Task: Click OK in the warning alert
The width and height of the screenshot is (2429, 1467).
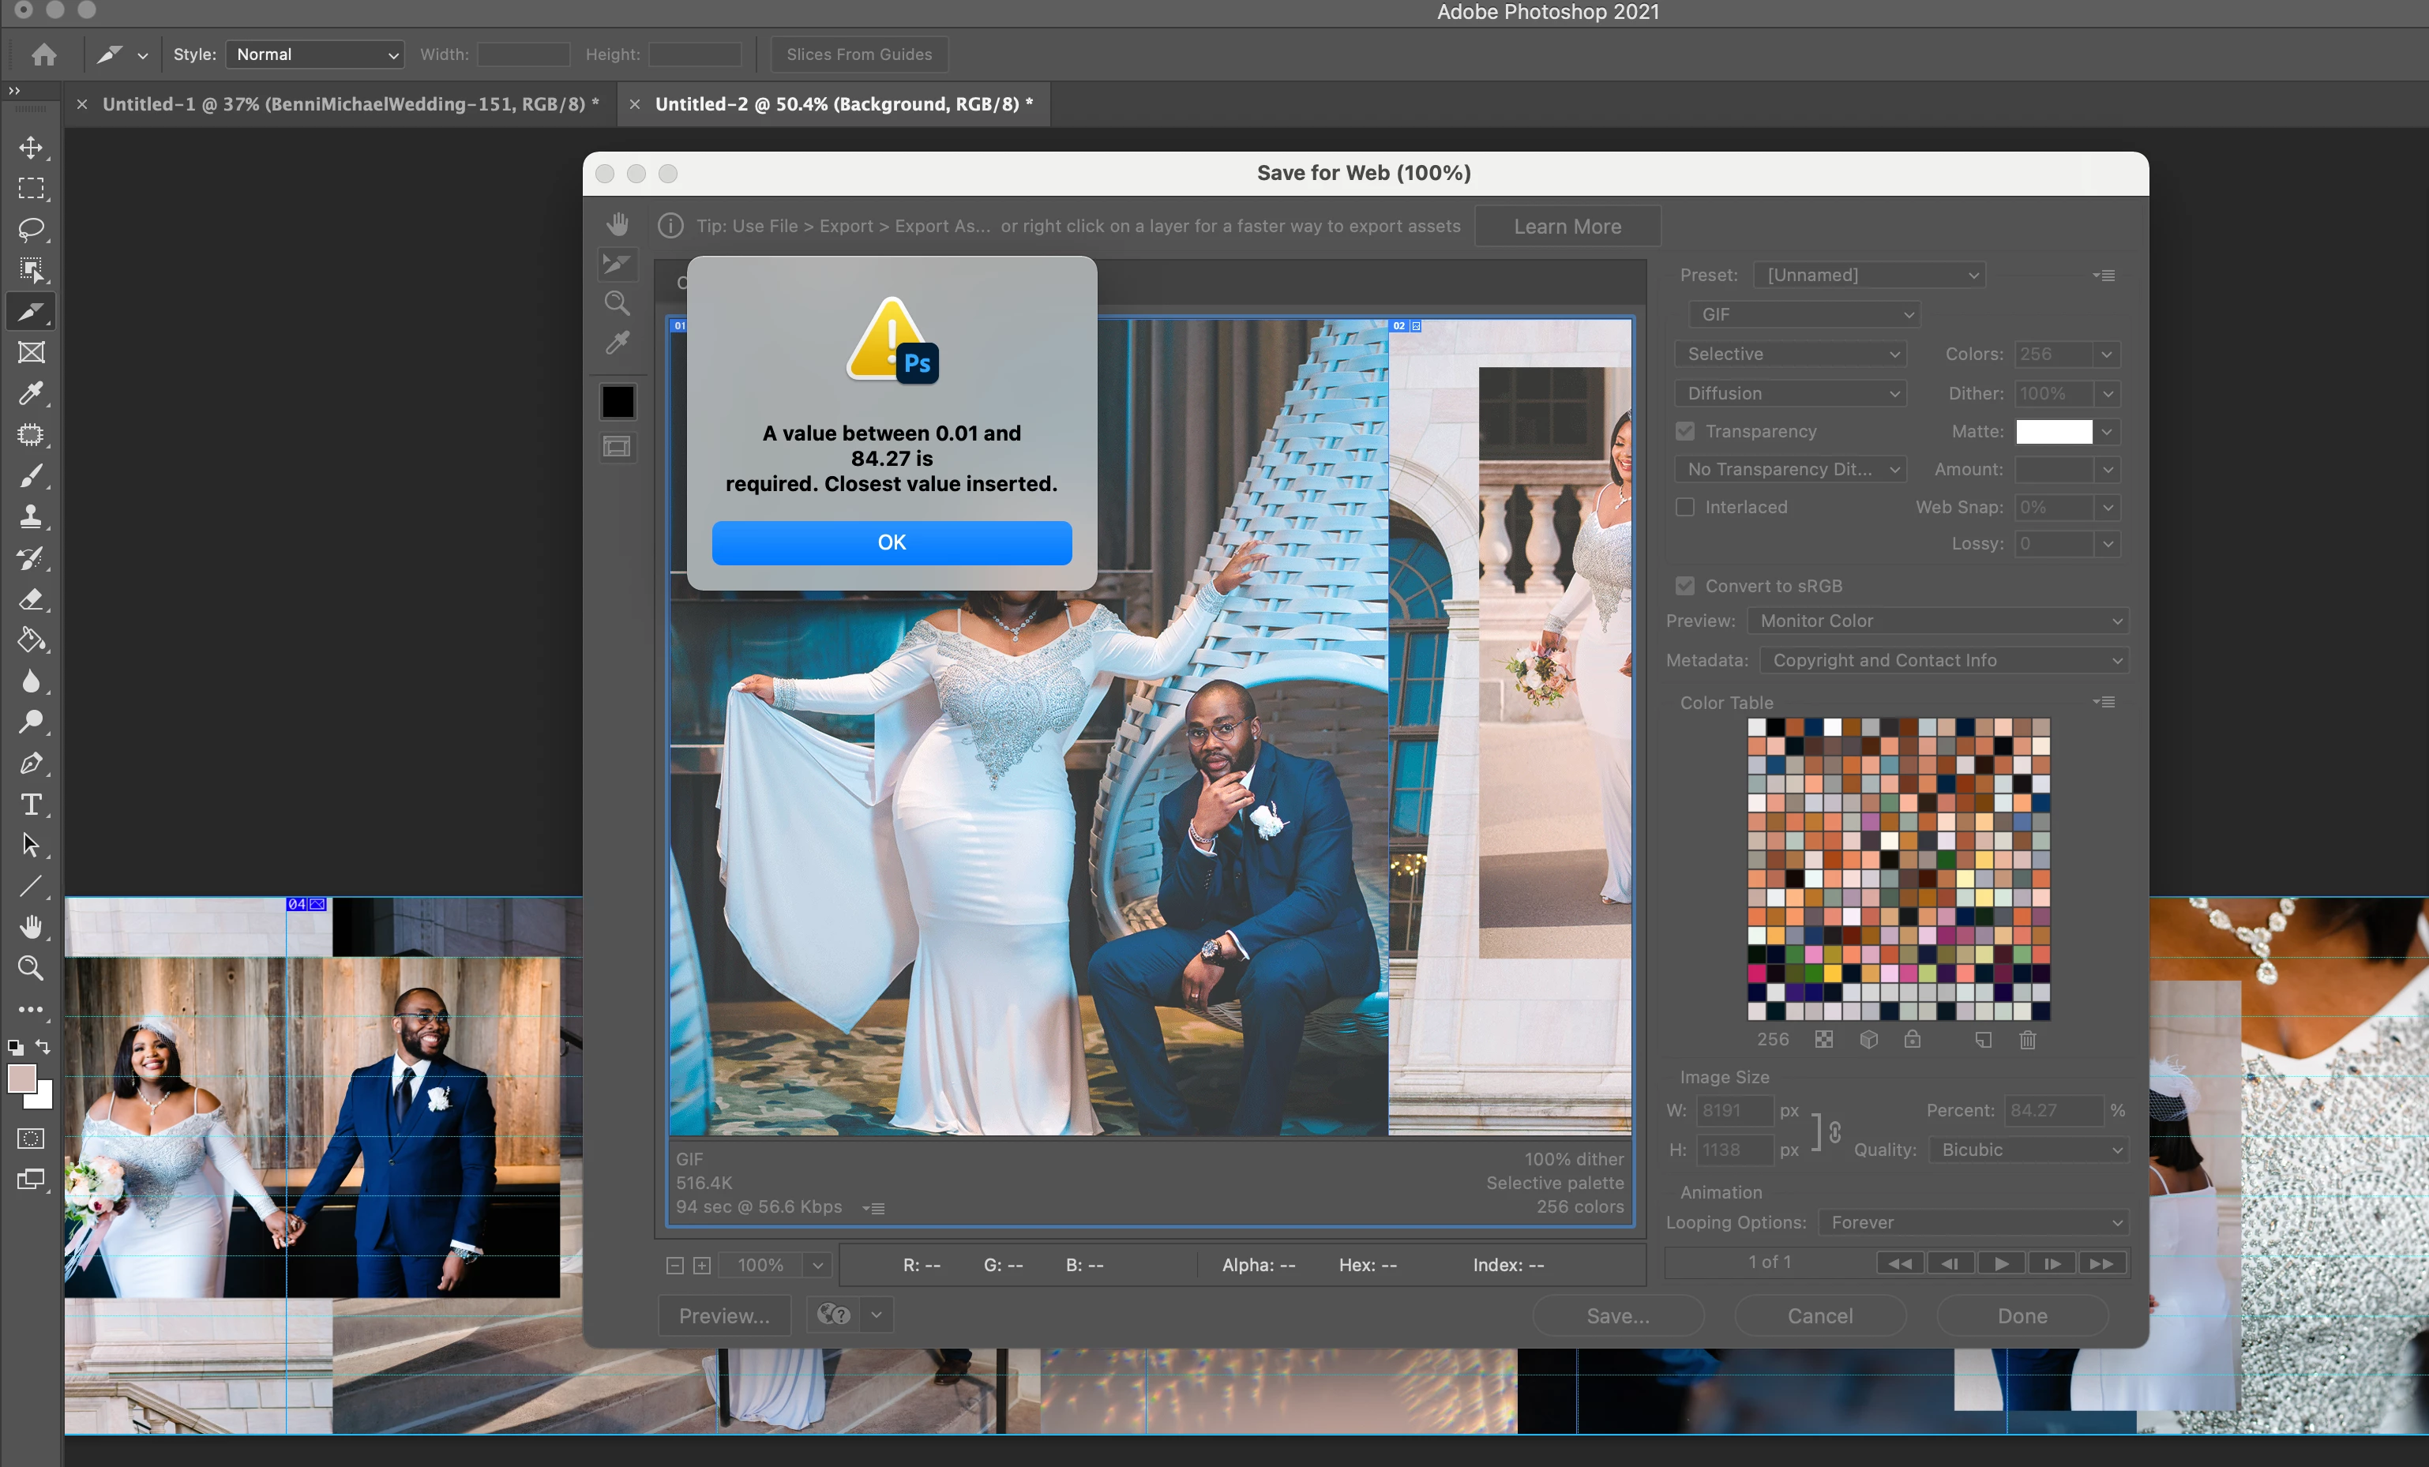Action: (892, 542)
